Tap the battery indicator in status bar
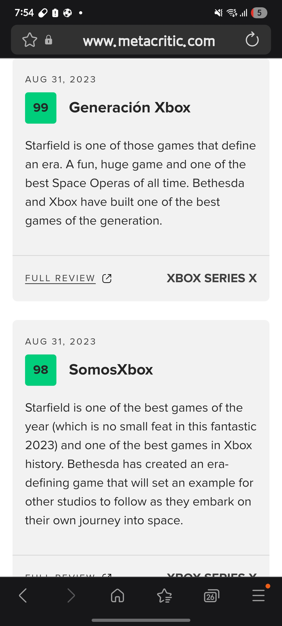The image size is (282, 626). coord(259,13)
